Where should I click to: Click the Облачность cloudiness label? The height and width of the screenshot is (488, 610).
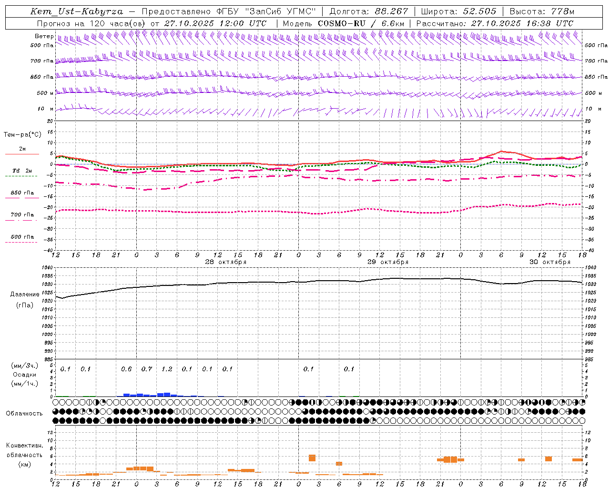(24, 413)
